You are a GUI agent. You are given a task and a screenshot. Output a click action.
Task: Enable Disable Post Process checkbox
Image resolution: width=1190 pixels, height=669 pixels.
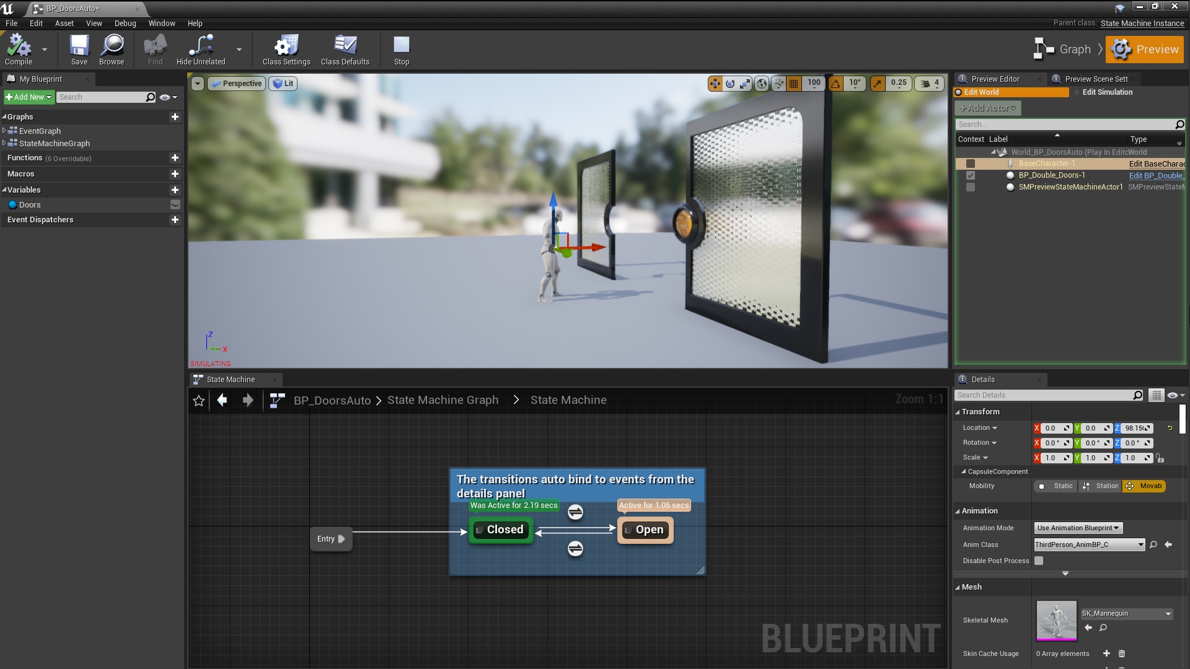pos(1039,561)
